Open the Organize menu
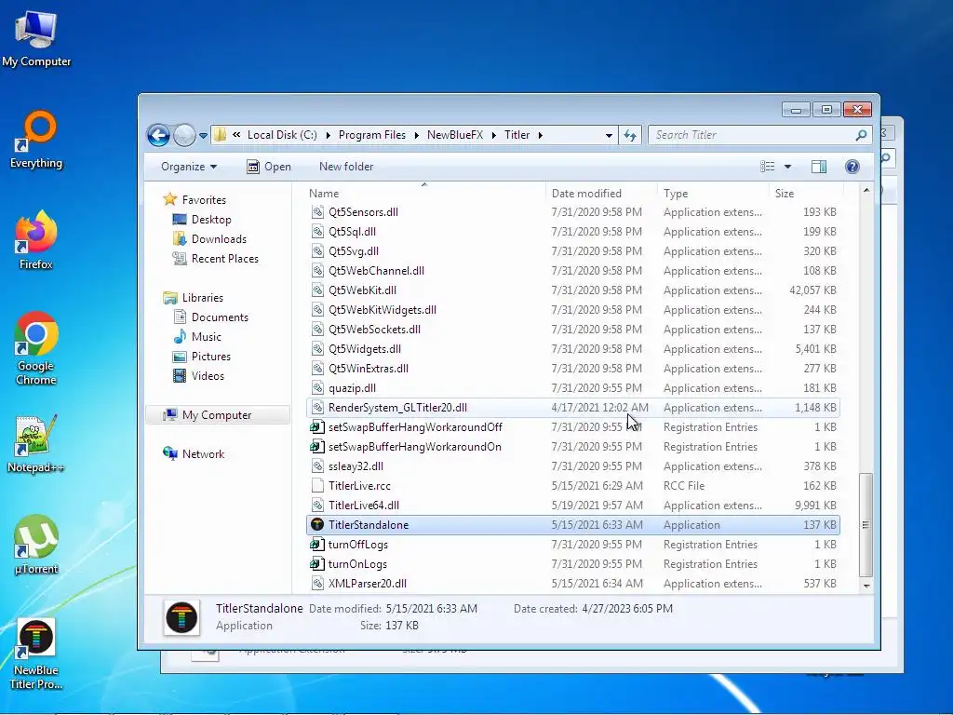This screenshot has width=953, height=715. (188, 167)
